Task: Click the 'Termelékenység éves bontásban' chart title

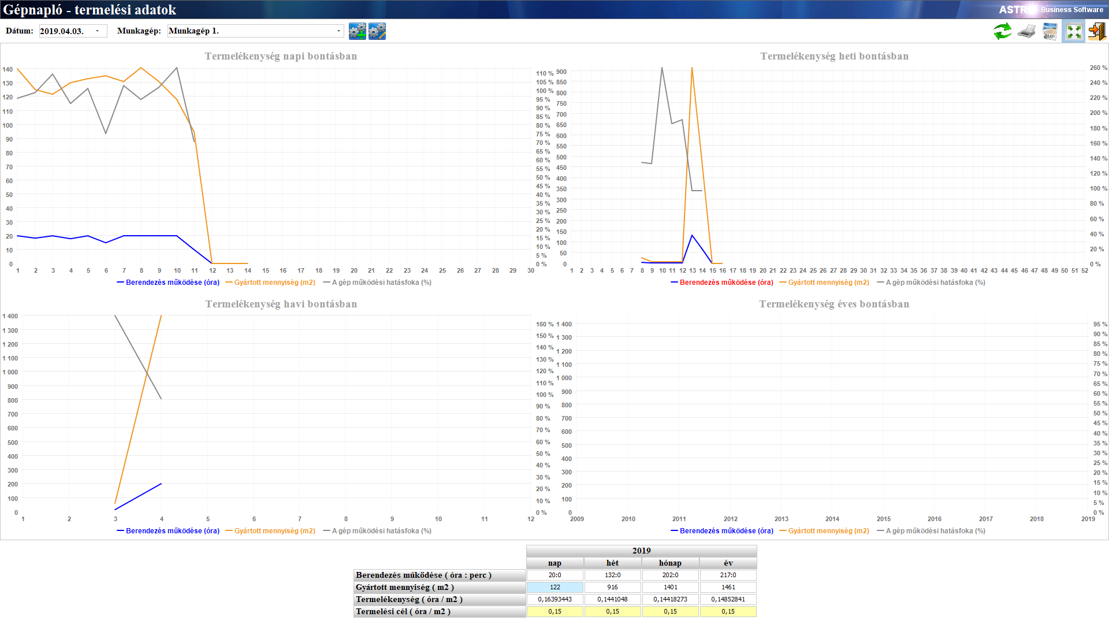Action: (835, 304)
